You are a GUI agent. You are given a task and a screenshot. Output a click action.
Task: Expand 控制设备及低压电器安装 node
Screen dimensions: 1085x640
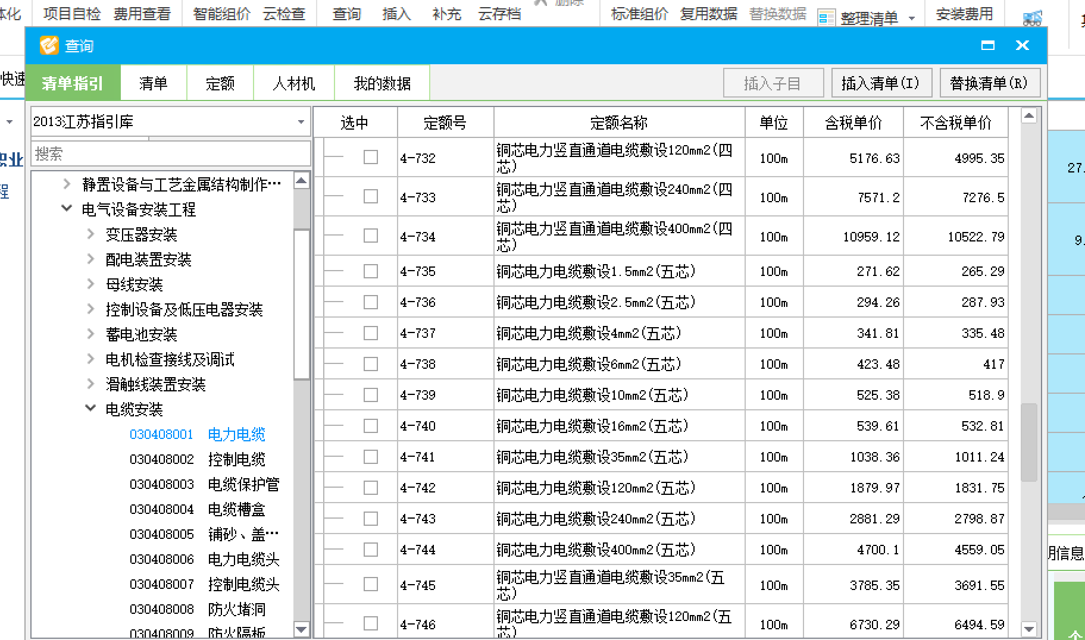(x=91, y=309)
